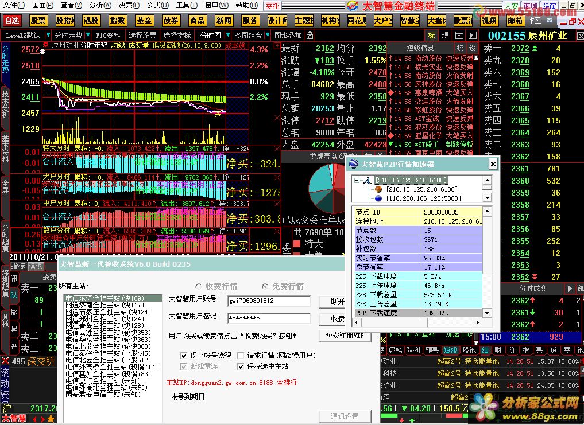Toggle the 断线重连 checkbox
Screen dimensions: 584x425
coord(183,366)
